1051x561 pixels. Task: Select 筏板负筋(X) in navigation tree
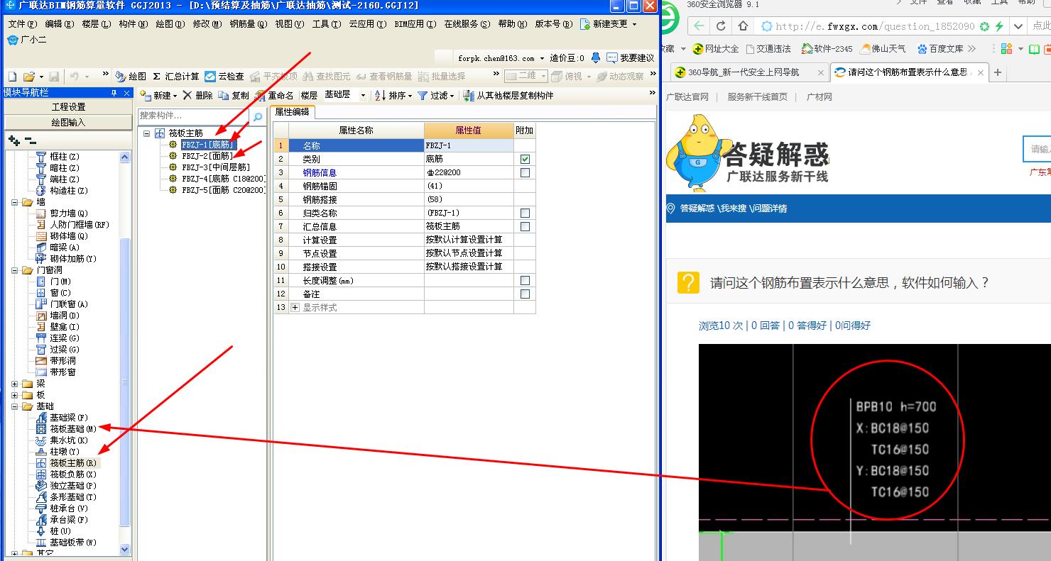(67, 474)
